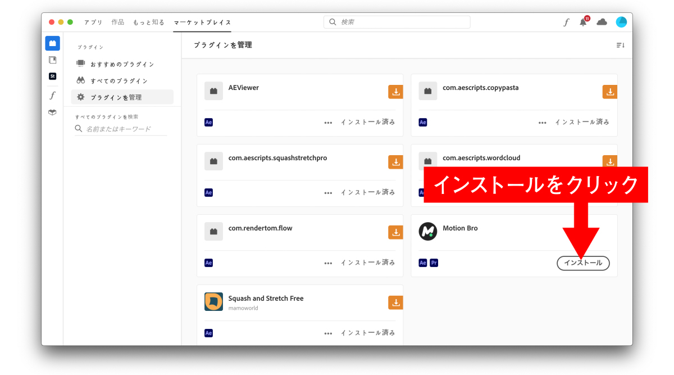Screen dimensions: 674x375
Task: Open the cloud sync status icon
Action: point(602,22)
